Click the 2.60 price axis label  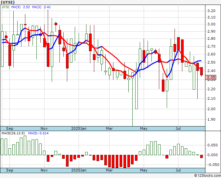click(x=212, y=54)
